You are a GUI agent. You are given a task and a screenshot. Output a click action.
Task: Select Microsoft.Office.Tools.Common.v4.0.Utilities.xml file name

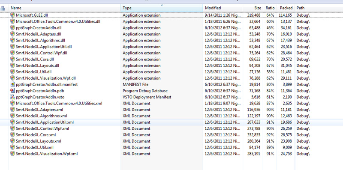pyautogui.click(x=59, y=103)
